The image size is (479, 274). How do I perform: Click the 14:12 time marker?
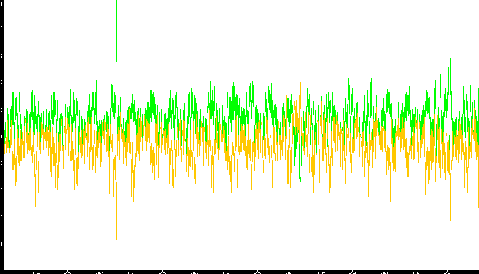[384, 272]
